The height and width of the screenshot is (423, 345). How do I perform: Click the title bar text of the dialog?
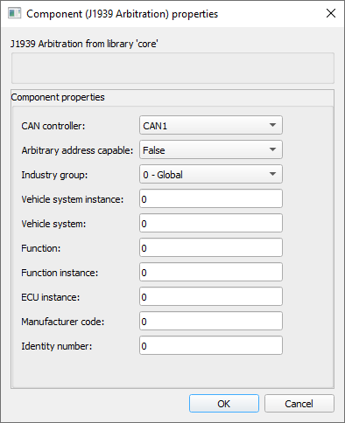[122, 14]
